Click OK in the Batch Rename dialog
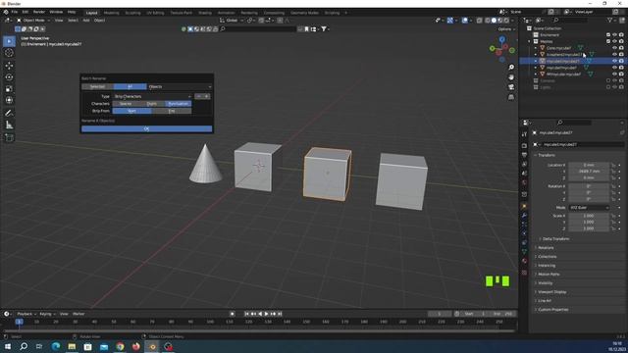This screenshot has height=353, width=628. point(146,128)
